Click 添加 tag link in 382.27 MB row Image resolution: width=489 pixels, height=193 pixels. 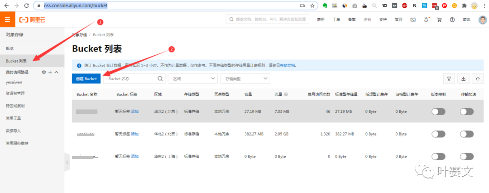point(135,134)
